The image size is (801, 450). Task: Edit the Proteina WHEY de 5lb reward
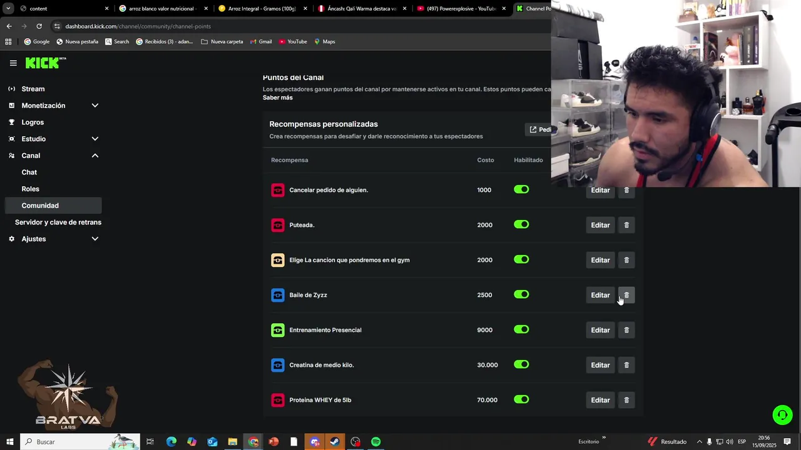click(600, 400)
